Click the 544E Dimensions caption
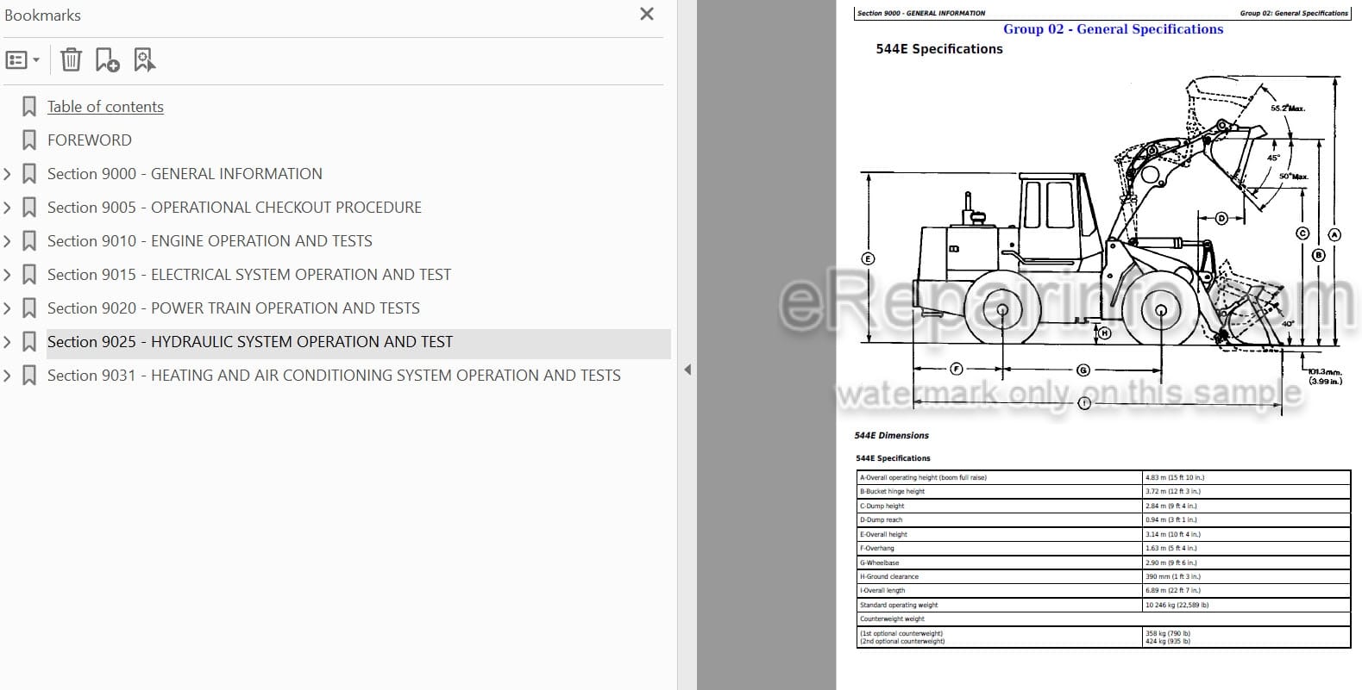Viewport: 1362px width, 690px height. [x=892, y=436]
